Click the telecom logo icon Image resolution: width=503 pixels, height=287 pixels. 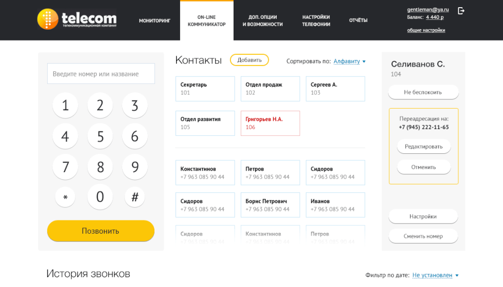tap(48, 19)
